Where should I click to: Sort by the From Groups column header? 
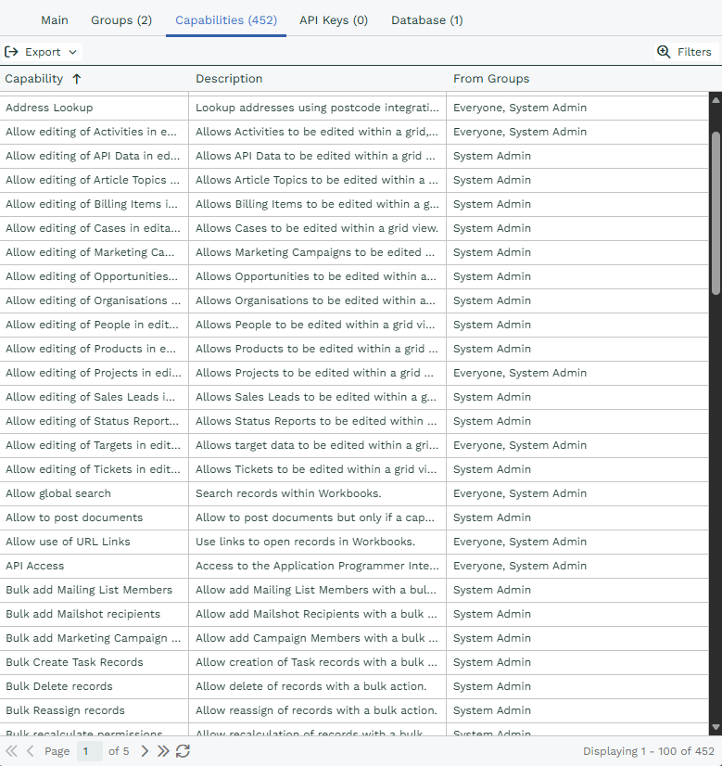click(x=491, y=79)
